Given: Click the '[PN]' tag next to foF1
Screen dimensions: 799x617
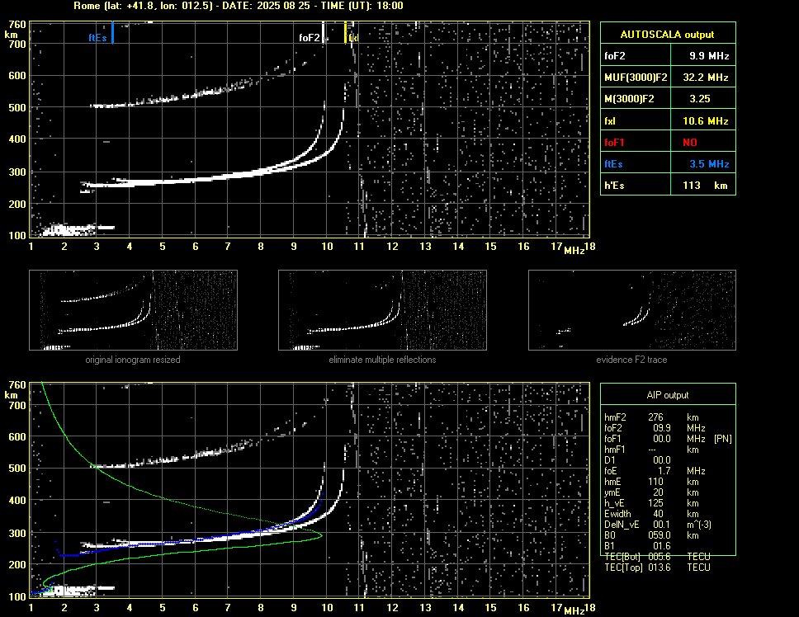Looking at the screenshot, I should (723, 439).
